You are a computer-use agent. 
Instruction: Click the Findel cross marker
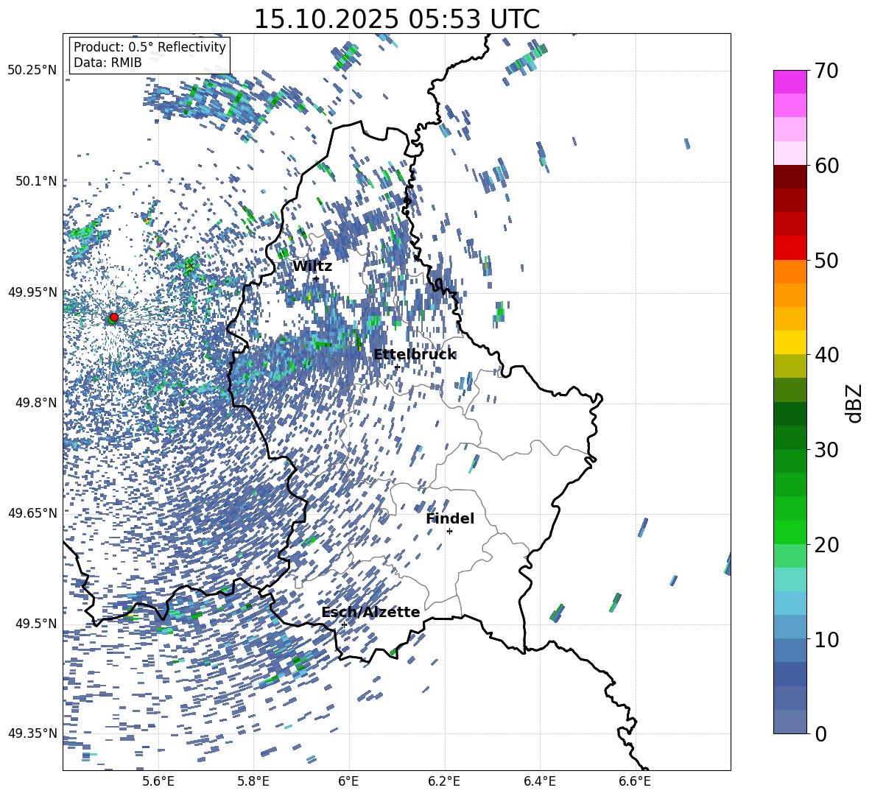tap(449, 531)
